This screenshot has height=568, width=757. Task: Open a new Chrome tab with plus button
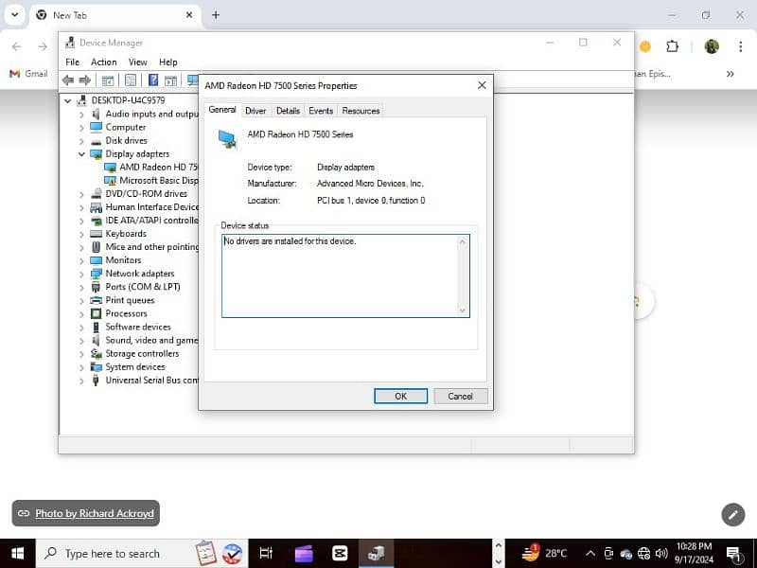click(216, 15)
